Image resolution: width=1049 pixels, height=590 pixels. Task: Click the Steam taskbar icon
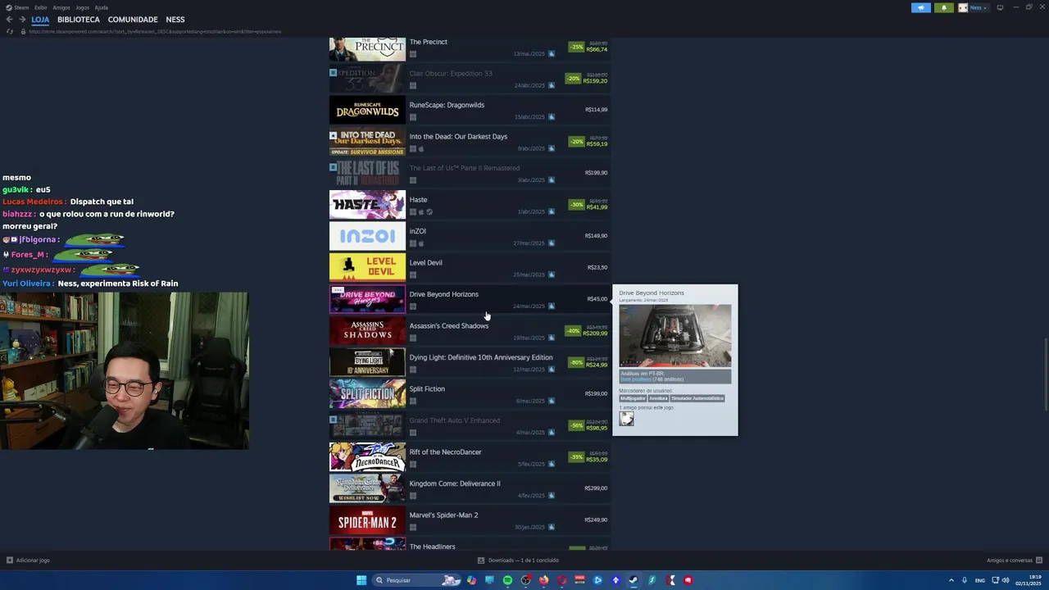[x=633, y=580]
